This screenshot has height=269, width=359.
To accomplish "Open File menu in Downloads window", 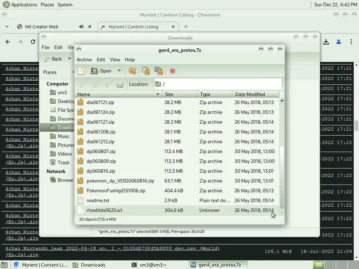I will 46,47.
